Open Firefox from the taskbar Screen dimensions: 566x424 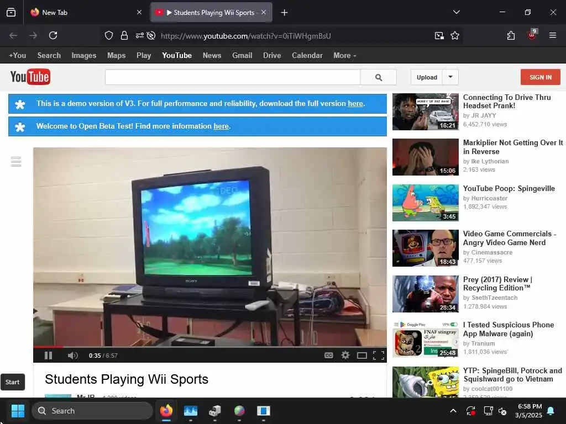[x=166, y=411]
